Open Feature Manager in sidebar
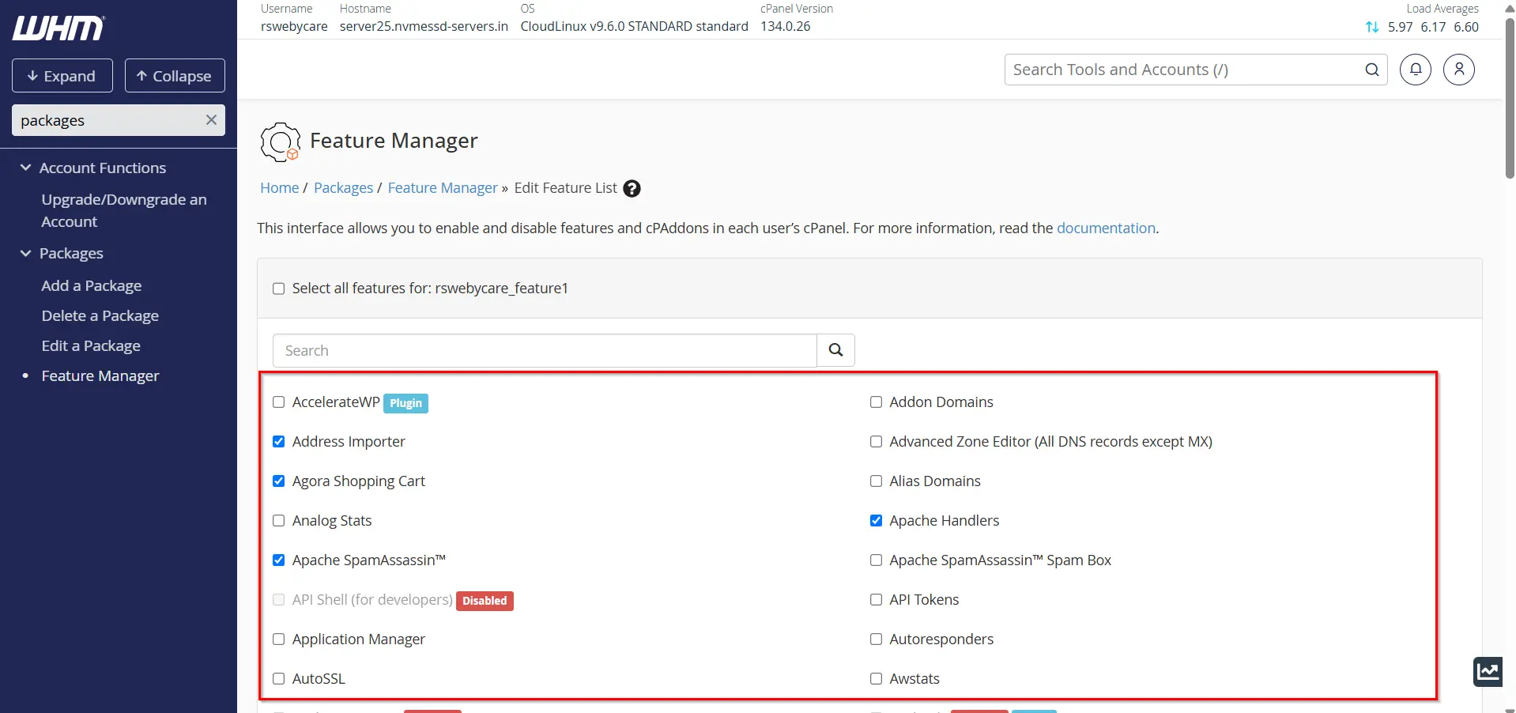 (x=100, y=375)
